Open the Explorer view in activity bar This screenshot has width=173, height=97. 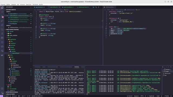(x=2, y=8)
